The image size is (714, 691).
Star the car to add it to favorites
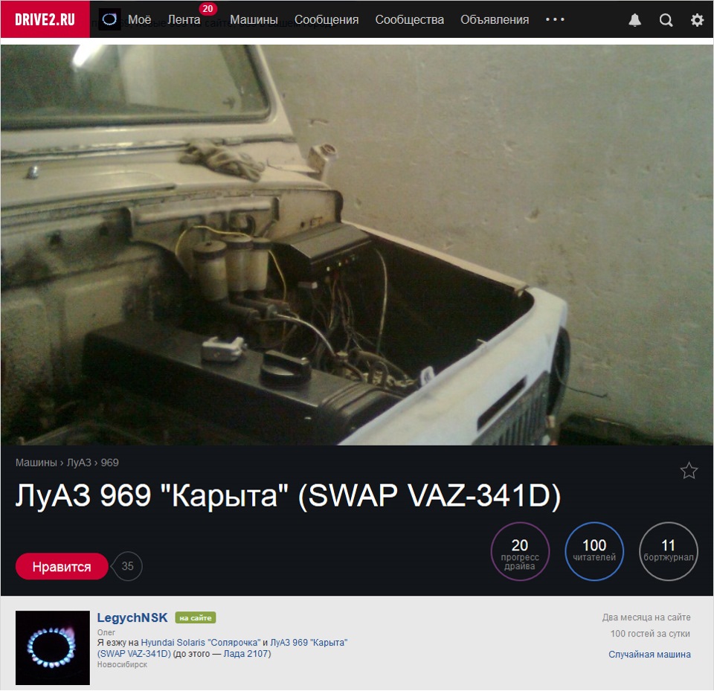(x=689, y=470)
